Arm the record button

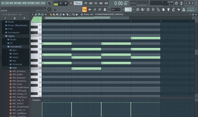[71, 3]
